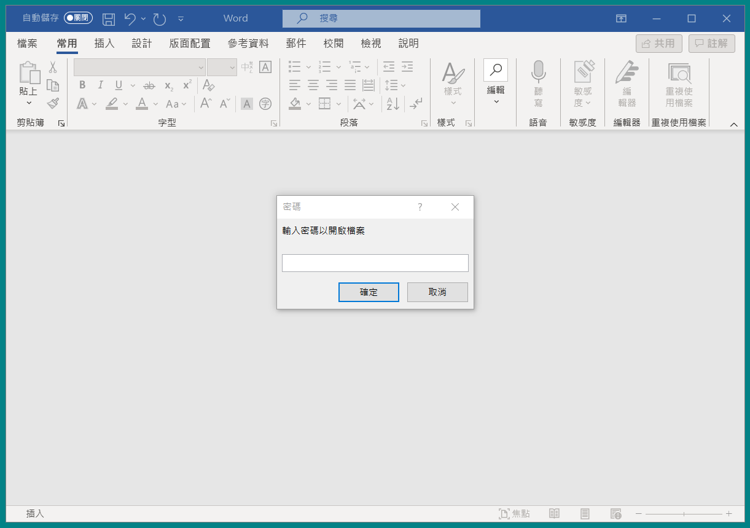Image resolution: width=750 pixels, height=528 pixels.
Task: Toggle the Italic formatting button
Action: coord(100,85)
